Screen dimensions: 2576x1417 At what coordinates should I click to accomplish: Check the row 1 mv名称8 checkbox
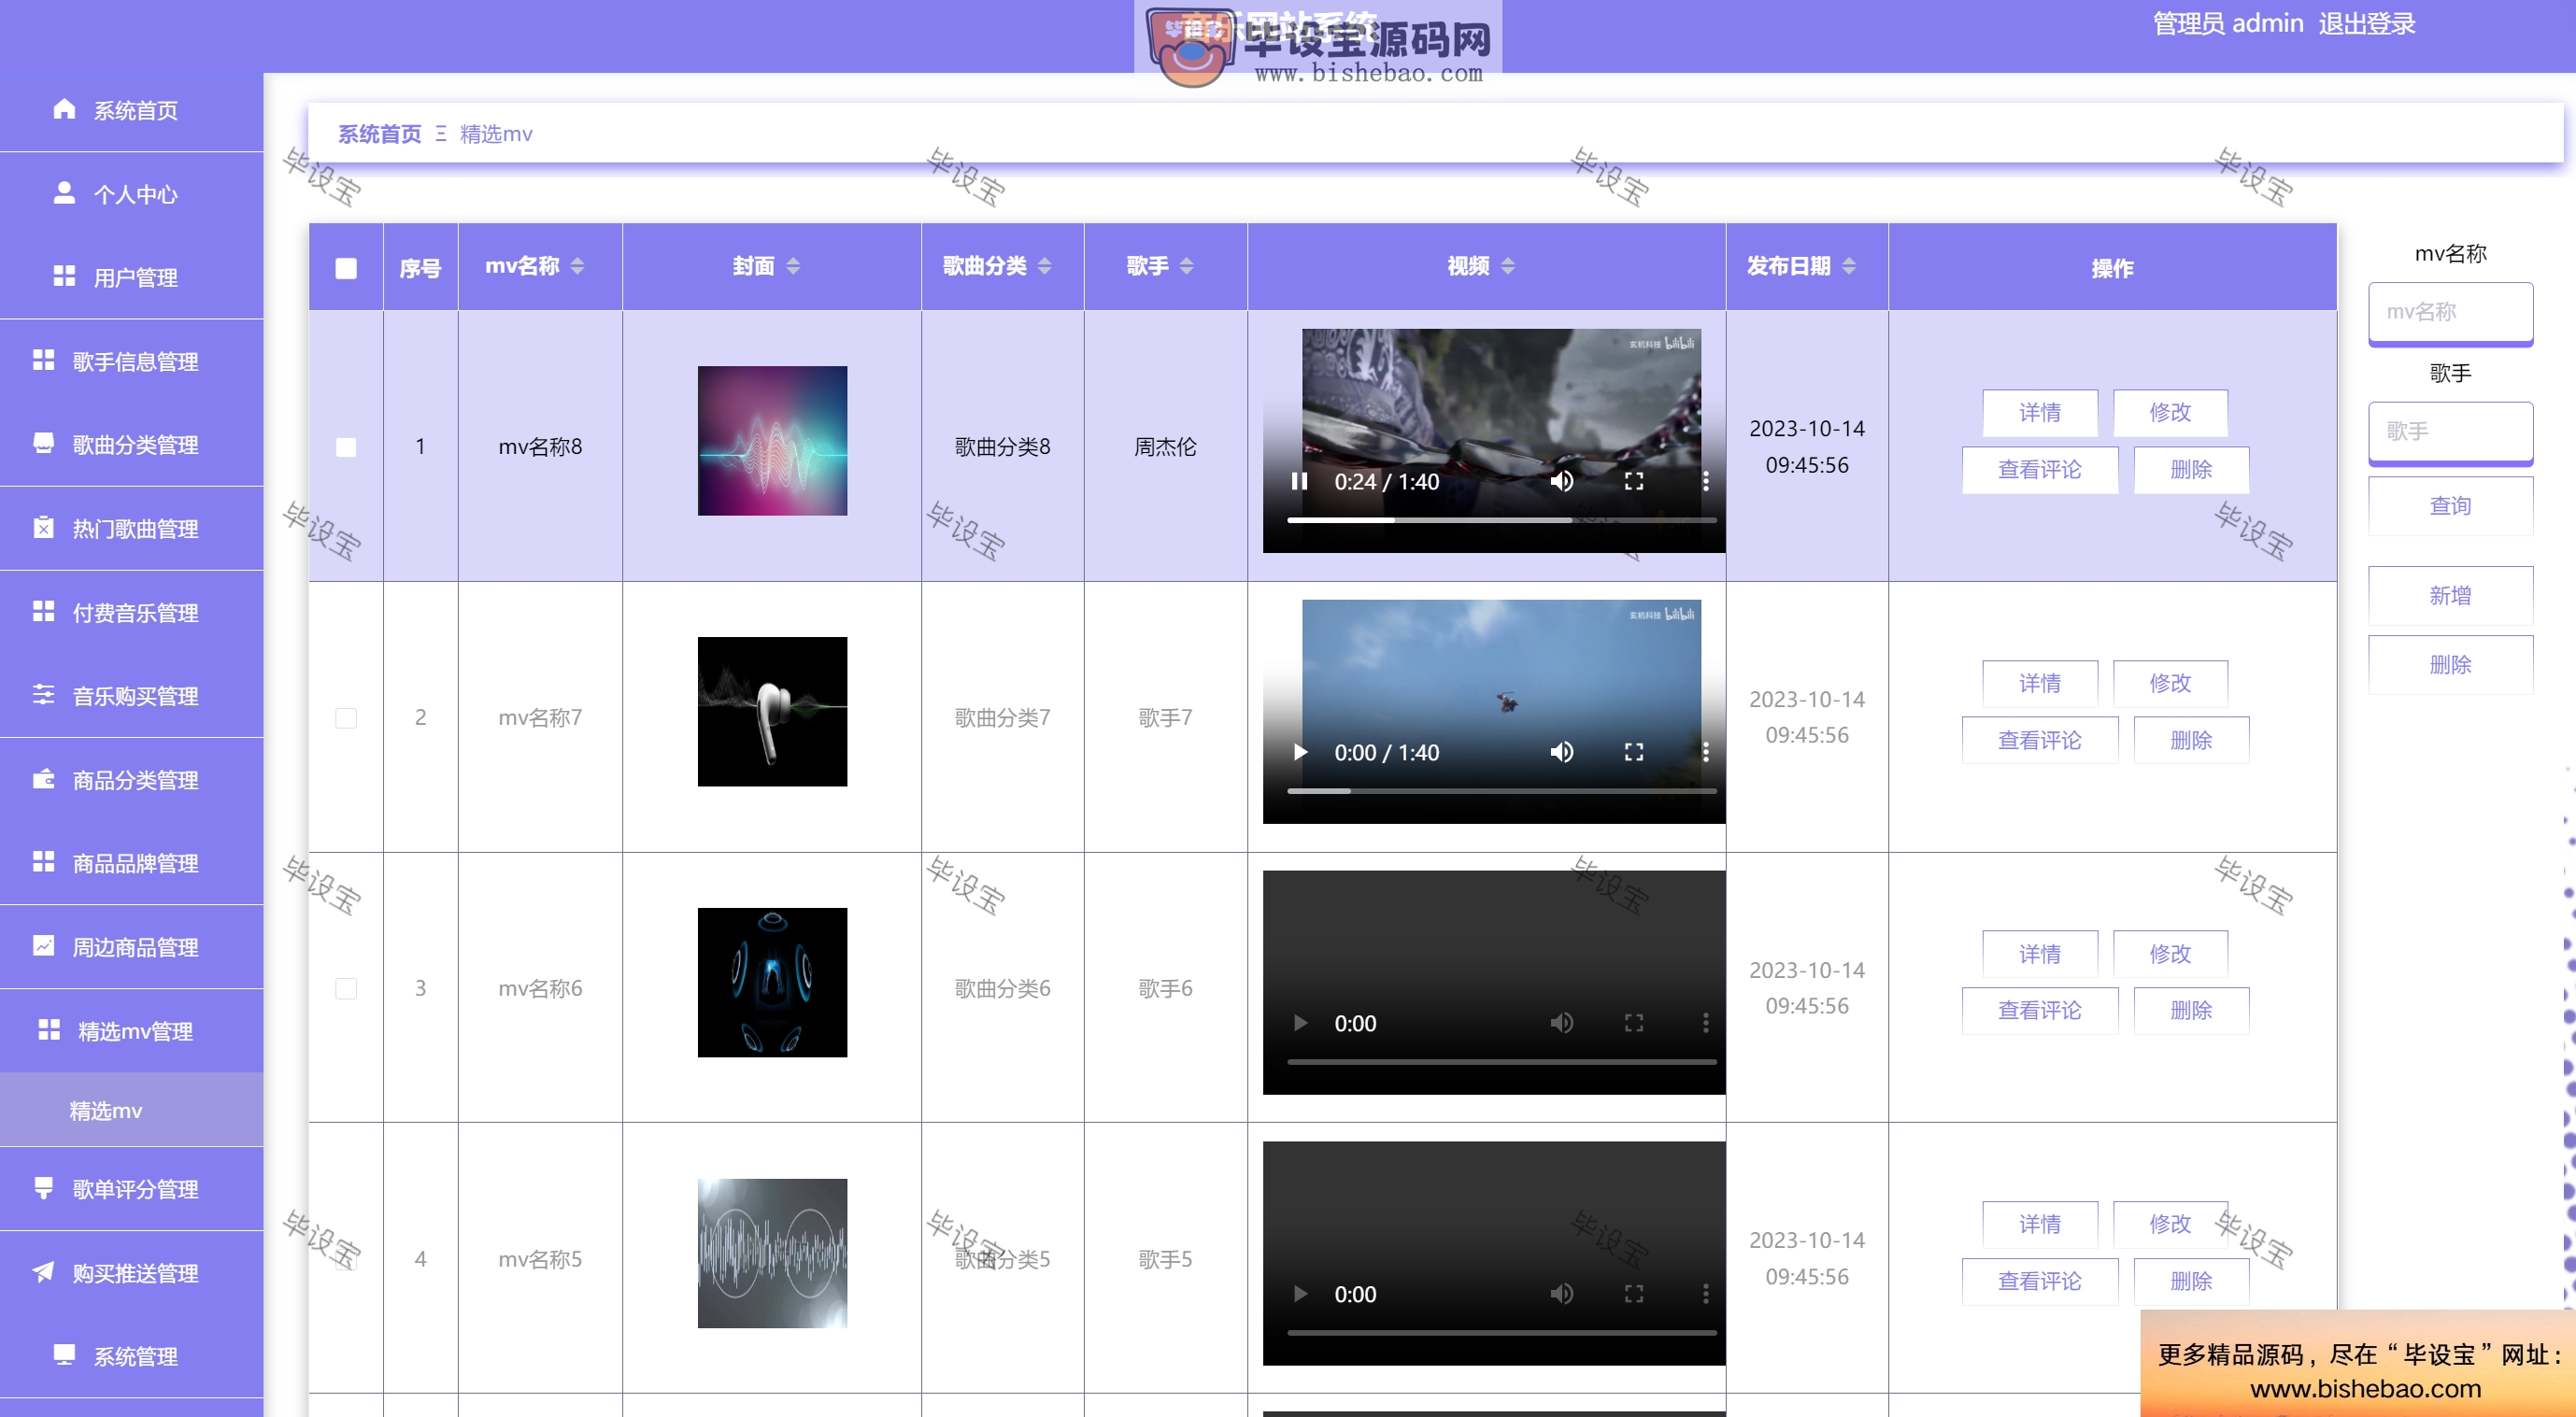point(346,447)
